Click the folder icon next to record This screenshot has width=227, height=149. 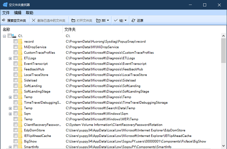point(20,41)
